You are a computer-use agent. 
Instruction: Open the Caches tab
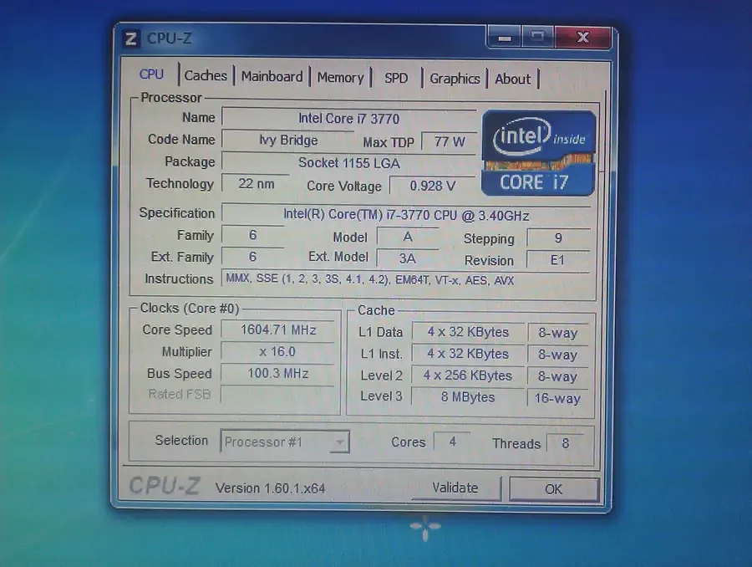click(206, 76)
